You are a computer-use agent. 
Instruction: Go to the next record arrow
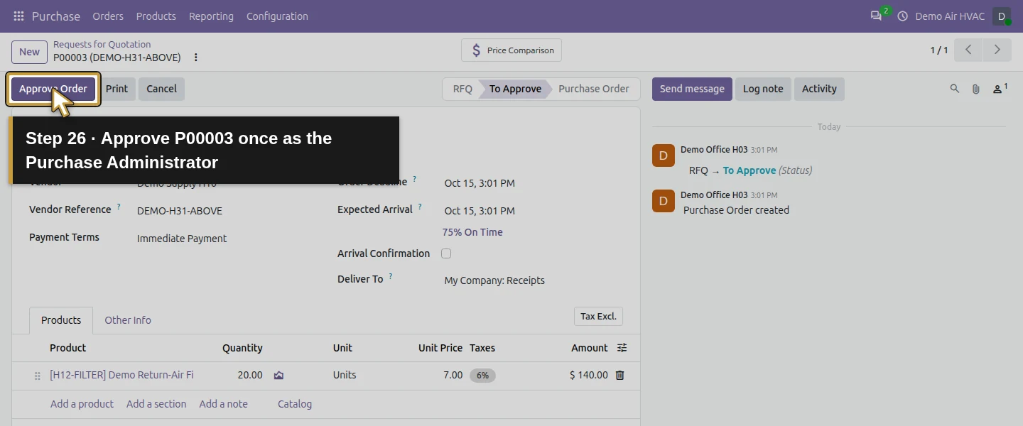coord(997,50)
